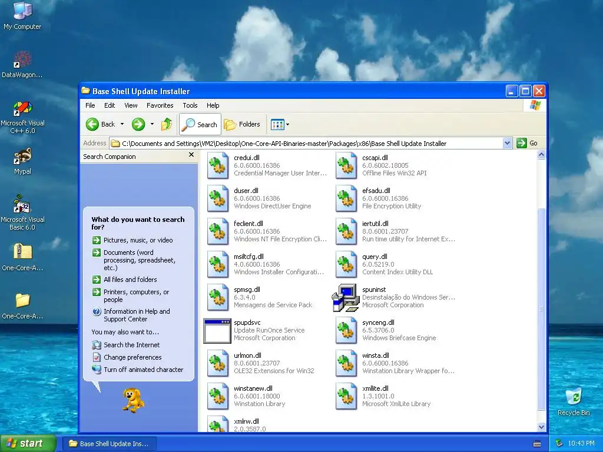Screen dimensions: 603x452
Task: Open the Help menu
Action: [213, 105]
